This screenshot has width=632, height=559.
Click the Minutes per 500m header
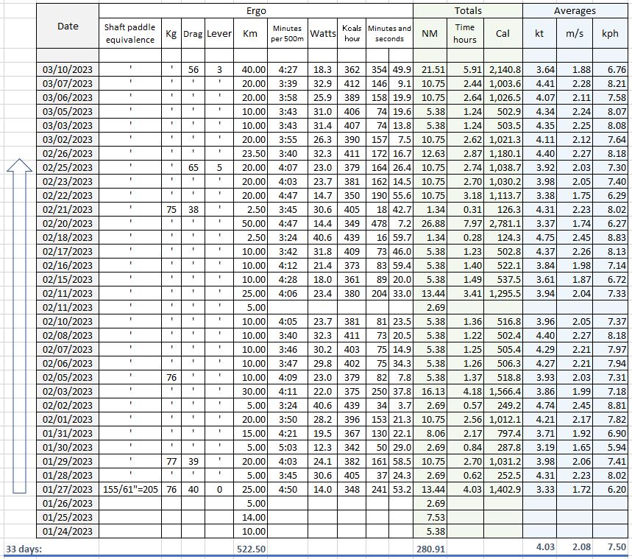[x=288, y=33]
